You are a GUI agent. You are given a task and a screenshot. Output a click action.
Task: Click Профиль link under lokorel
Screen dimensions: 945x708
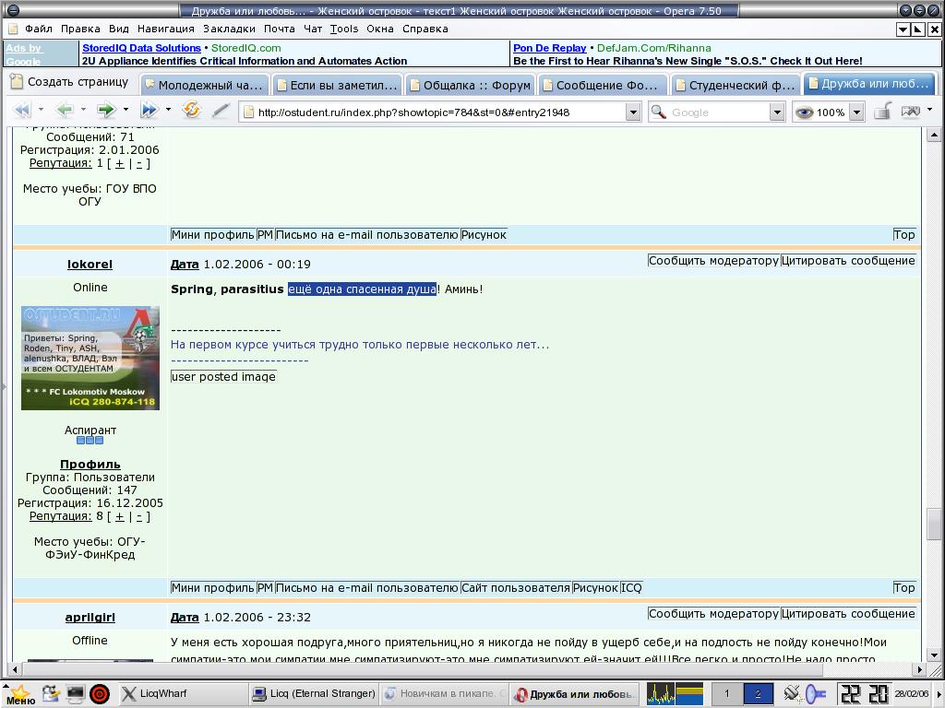(90, 465)
